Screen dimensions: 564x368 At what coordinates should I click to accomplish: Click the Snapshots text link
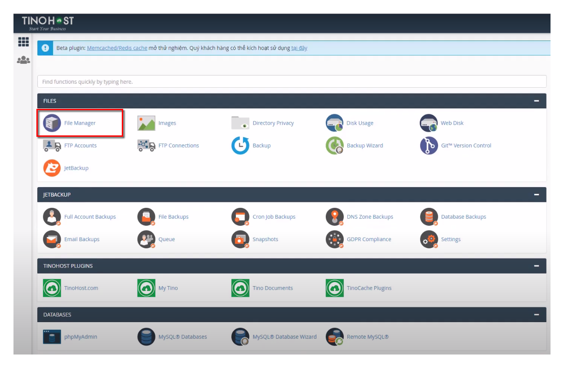(265, 239)
